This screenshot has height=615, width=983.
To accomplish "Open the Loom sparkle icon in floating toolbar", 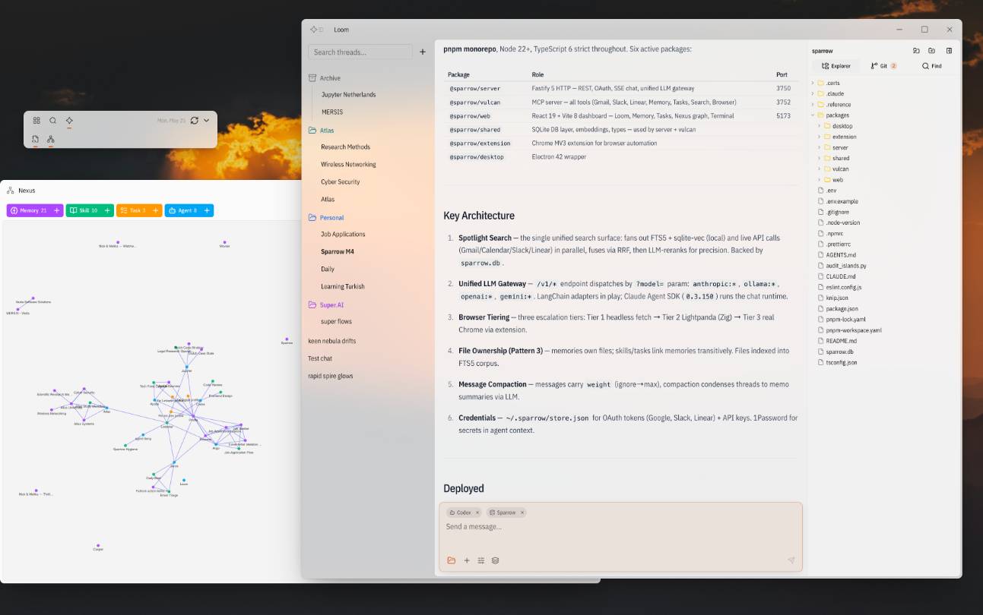I will coord(69,120).
